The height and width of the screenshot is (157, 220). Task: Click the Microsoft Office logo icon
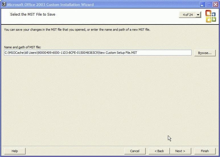coord(211,16)
